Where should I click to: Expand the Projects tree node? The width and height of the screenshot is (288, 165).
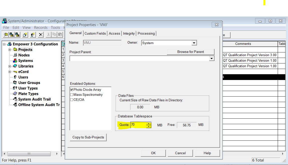pos(10,50)
